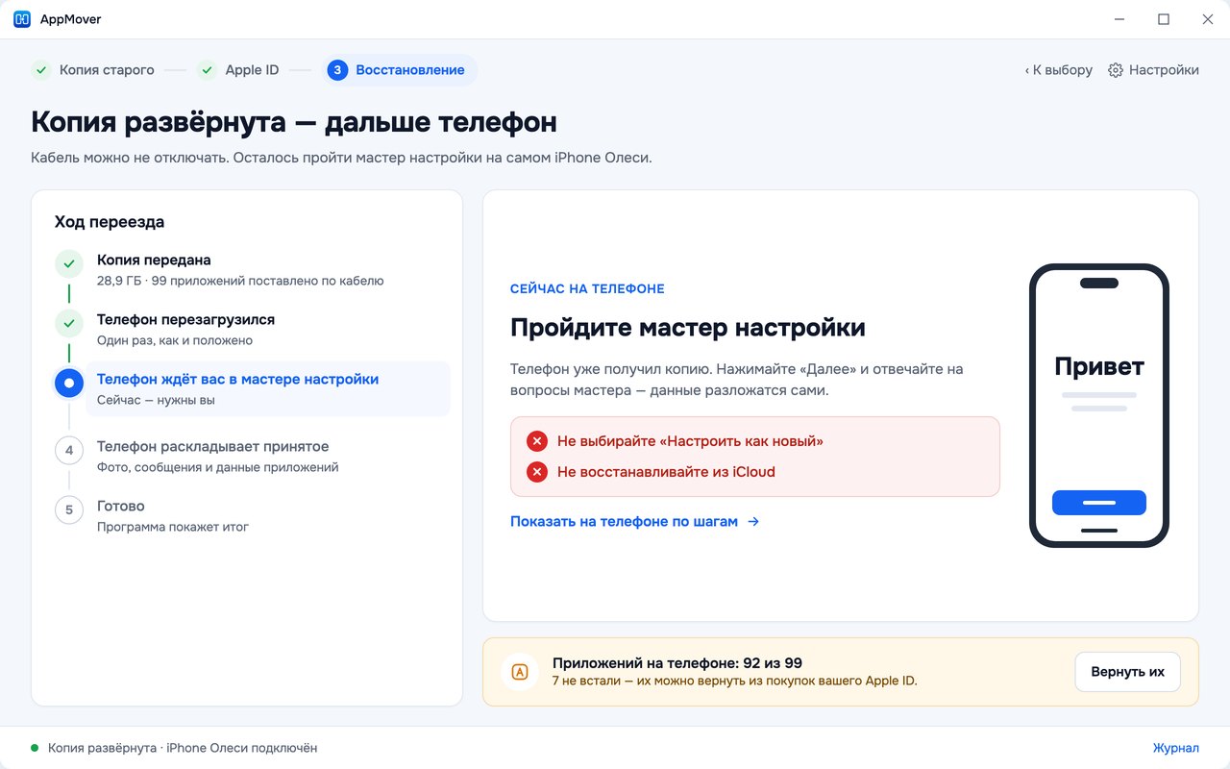Click the green connection status dot
The width and height of the screenshot is (1230, 769).
35,748
